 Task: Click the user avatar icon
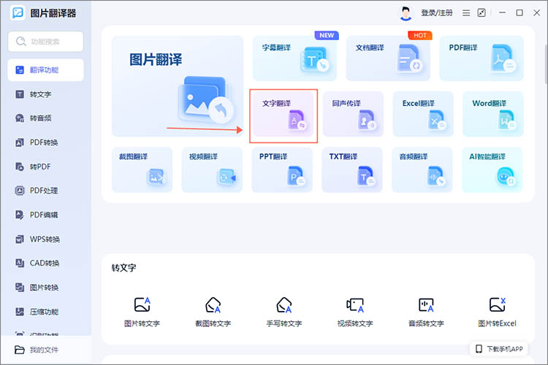coord(406,14)
